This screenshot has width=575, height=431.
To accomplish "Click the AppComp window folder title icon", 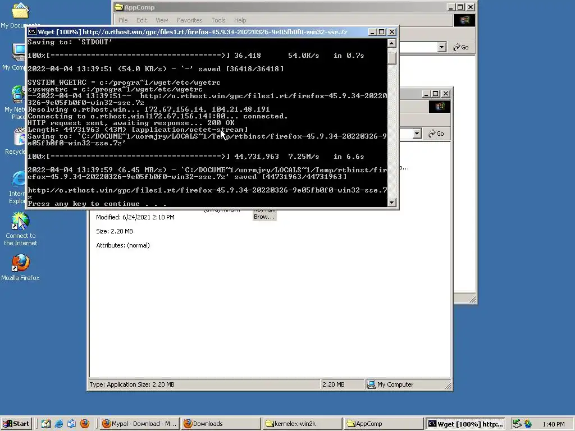I will coord(119,7).
